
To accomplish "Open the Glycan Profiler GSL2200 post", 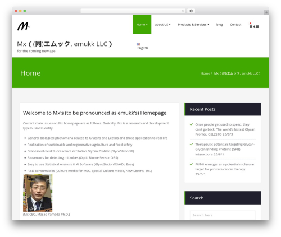I will pyautogui.click(x=225, y=129).
